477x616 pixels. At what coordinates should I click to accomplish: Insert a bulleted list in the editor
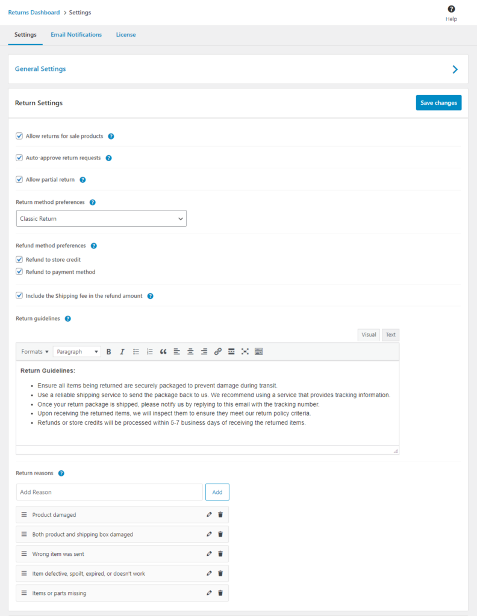[x=135, y=351]
